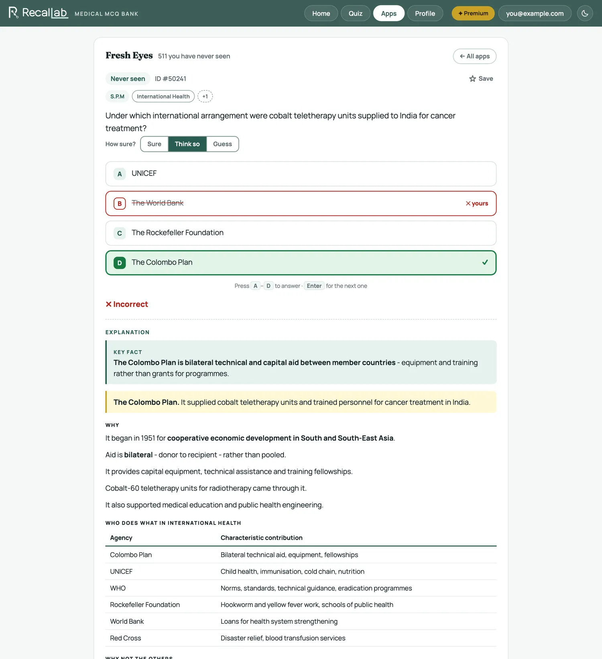Click the letter C badge for Rockefeller Foundation

(x=120, y=233)
